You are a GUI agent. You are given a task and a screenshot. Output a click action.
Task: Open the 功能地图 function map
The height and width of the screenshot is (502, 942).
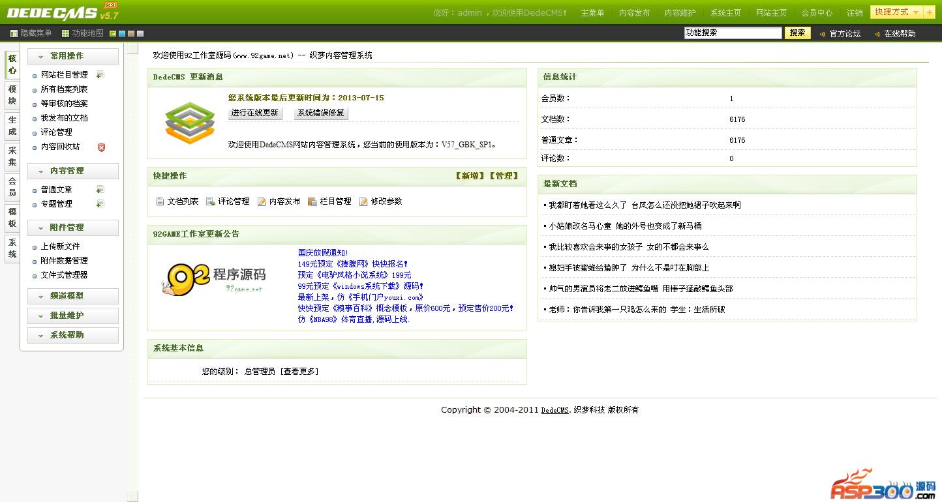pyautogui.click(x=83, y=33)
